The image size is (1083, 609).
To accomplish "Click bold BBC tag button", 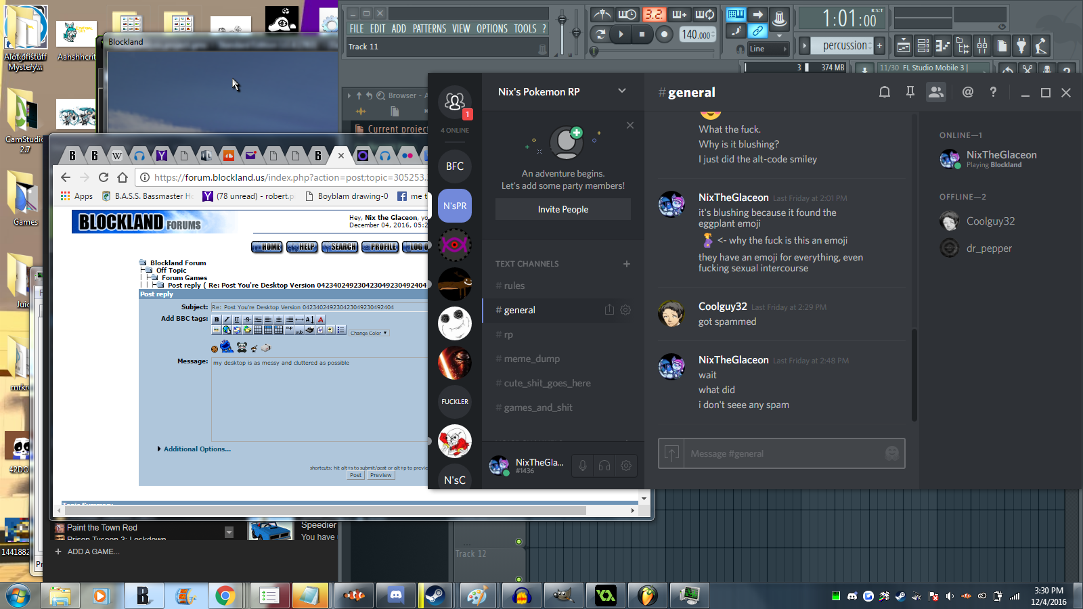I will (x=216, y=319).
